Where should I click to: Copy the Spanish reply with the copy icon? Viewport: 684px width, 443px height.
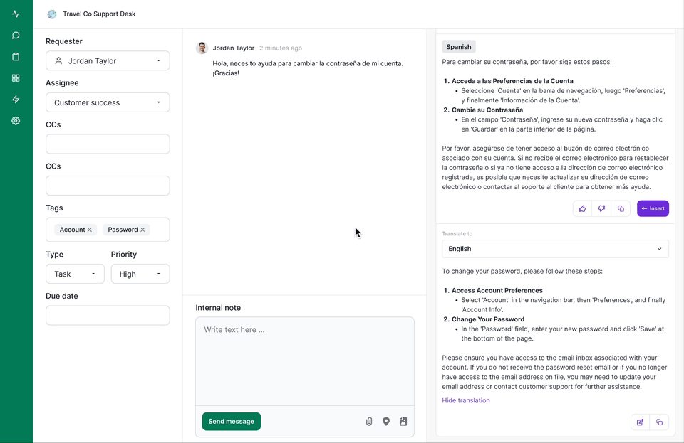(621, 208)
